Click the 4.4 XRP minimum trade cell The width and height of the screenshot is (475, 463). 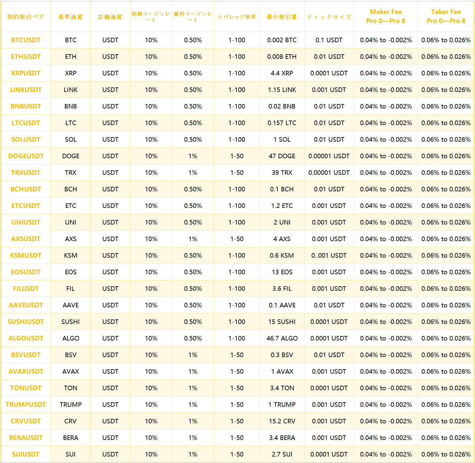282,73
